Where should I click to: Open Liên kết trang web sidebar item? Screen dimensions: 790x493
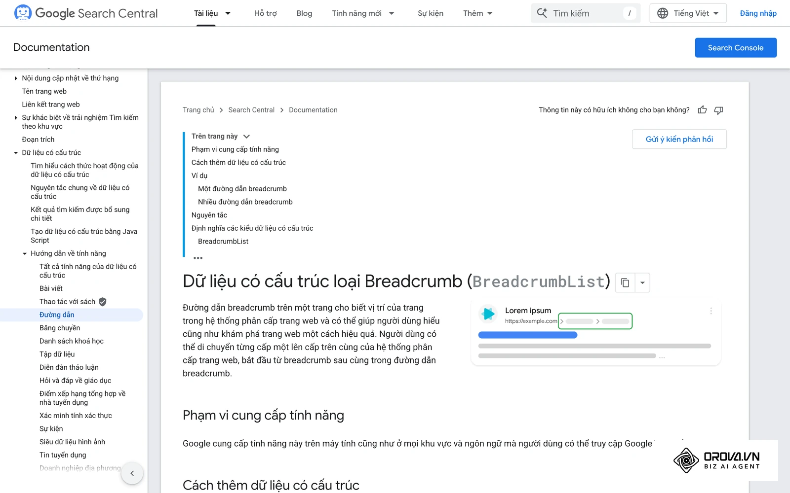51,105
